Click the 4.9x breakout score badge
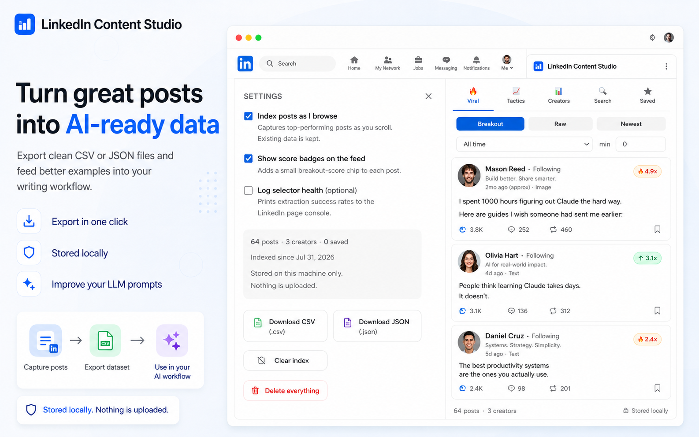 pyautogui.click(x=647, y=171)
